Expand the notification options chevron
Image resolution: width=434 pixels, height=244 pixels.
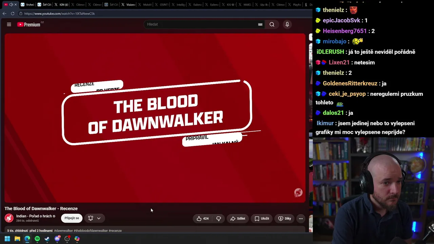(x=99, y=218)
